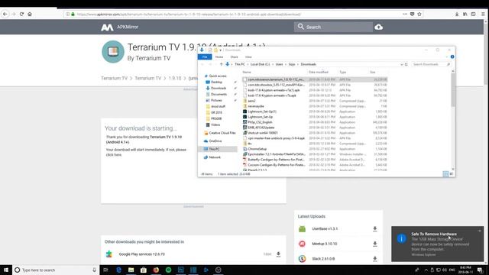Select Desktop in the navigation pane
The width and height of the screenshot is (489, 275).
click(216, 82)
